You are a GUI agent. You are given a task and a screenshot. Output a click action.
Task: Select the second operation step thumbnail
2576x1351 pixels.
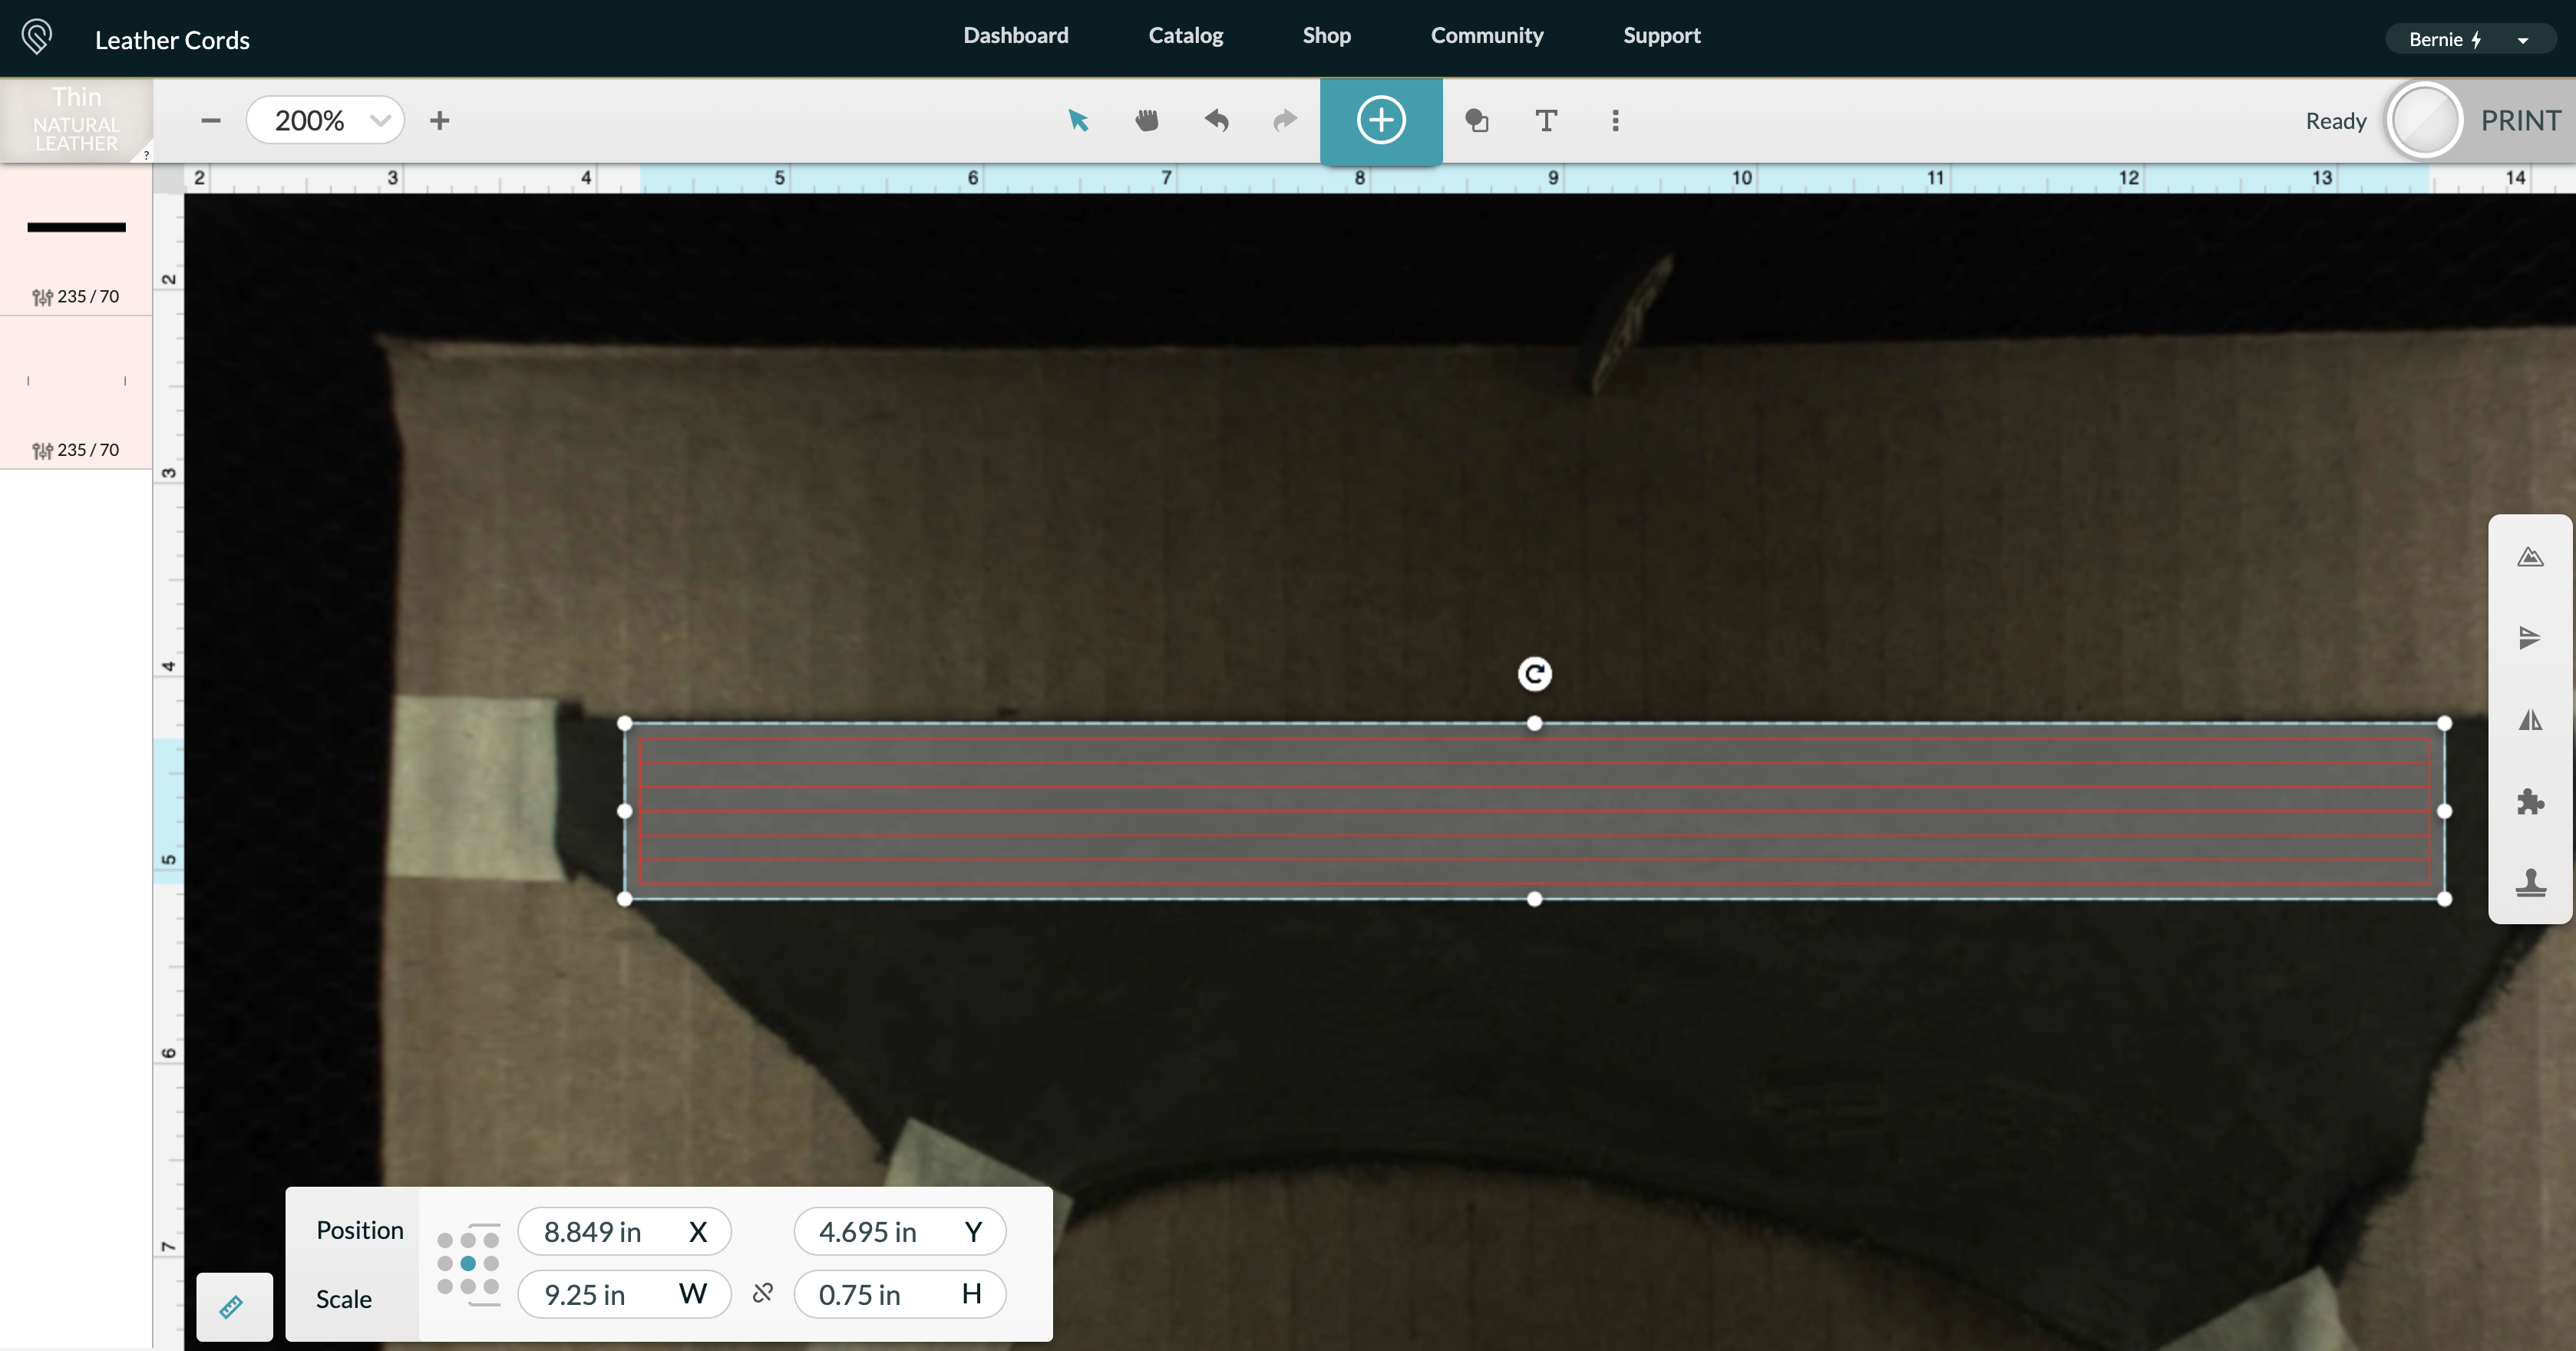[76, 380]
